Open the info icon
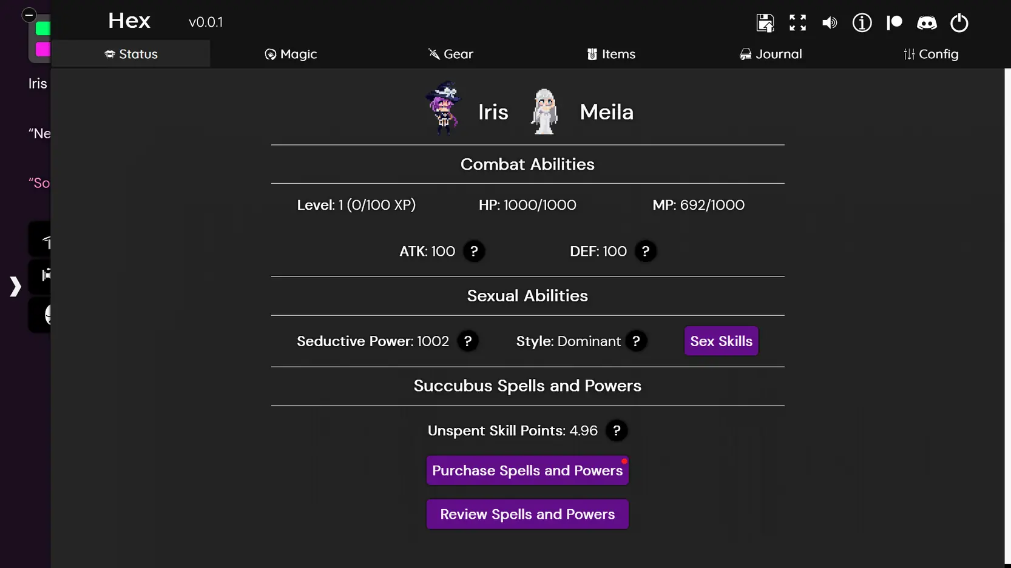This screenshot has height=568, width=1011. (862, 23)
